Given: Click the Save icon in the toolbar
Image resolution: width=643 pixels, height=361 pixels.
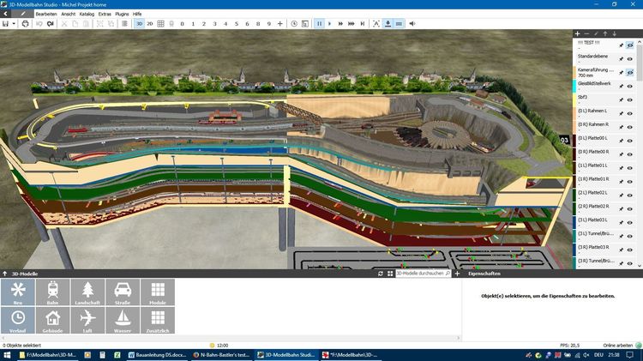Looking at the screenshot, I should (6, 24).
